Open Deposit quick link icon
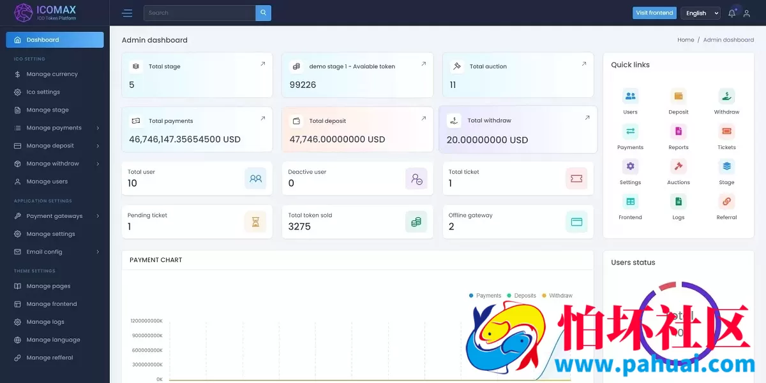766x383 pixels. (x=679, y=96)
